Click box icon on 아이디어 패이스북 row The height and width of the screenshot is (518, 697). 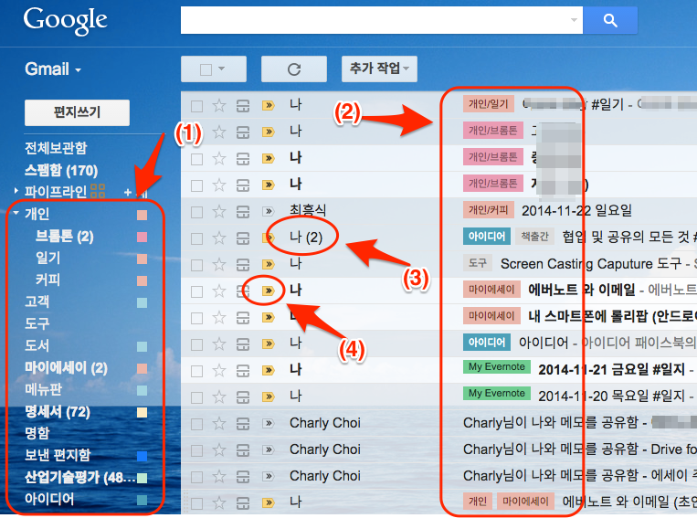point(243,344)
